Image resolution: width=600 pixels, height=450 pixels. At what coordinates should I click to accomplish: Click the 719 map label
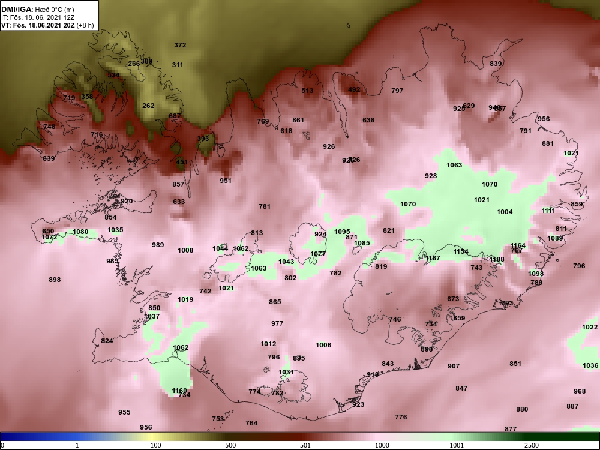(69, 98)
